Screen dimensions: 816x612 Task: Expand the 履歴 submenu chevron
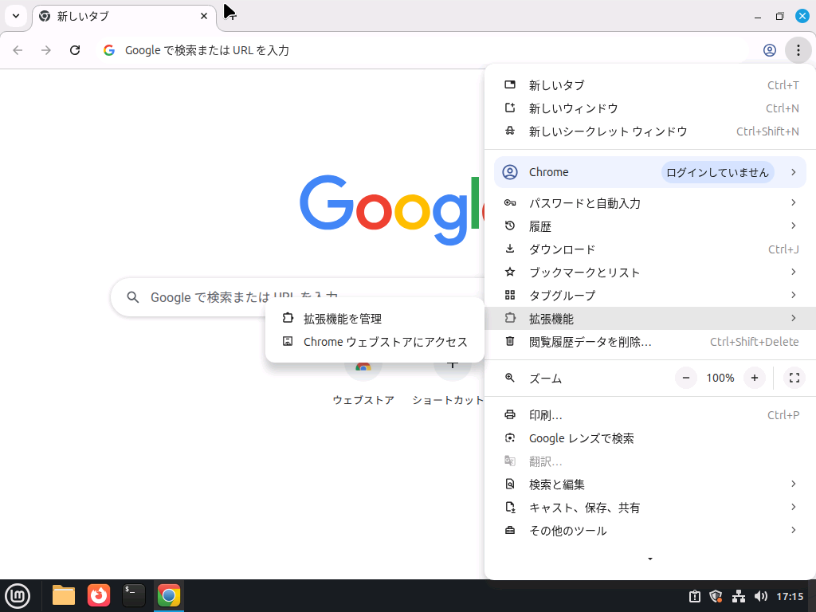(793, 226)
